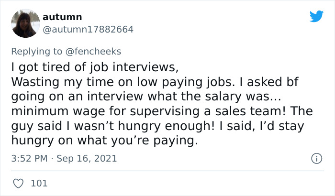Click the divider line above the likes

pyautogui.click(x=167, y=171)
